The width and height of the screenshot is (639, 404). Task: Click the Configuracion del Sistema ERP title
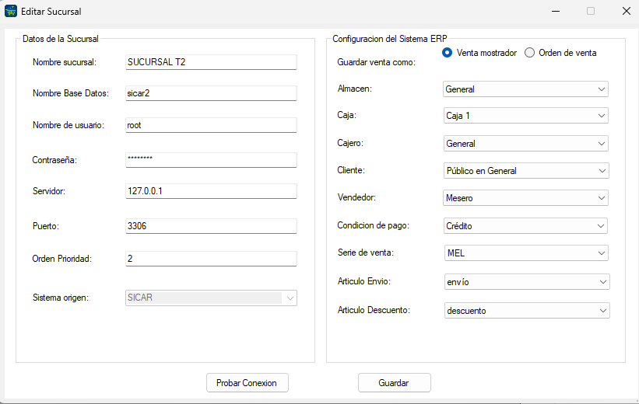[x=390, y=39]
